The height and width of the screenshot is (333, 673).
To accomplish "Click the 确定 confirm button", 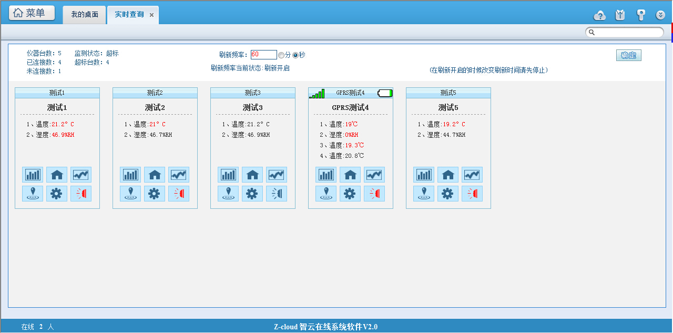I will [628, 55].
